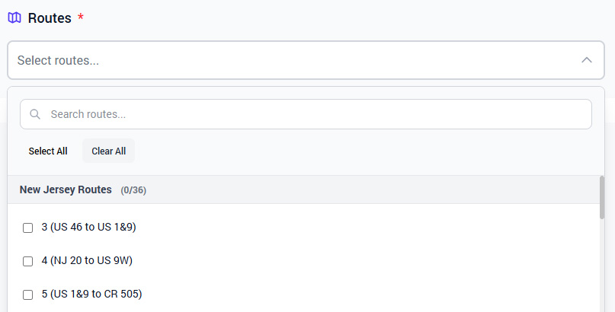Click the Routes field label
The image size is (615, 312).
[x=50, y=18]
